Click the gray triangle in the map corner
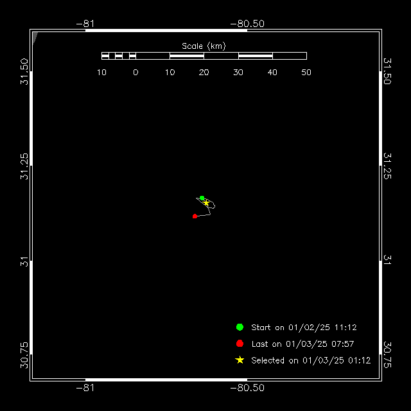This screenshot has height=411, width=411. [35, 37]
